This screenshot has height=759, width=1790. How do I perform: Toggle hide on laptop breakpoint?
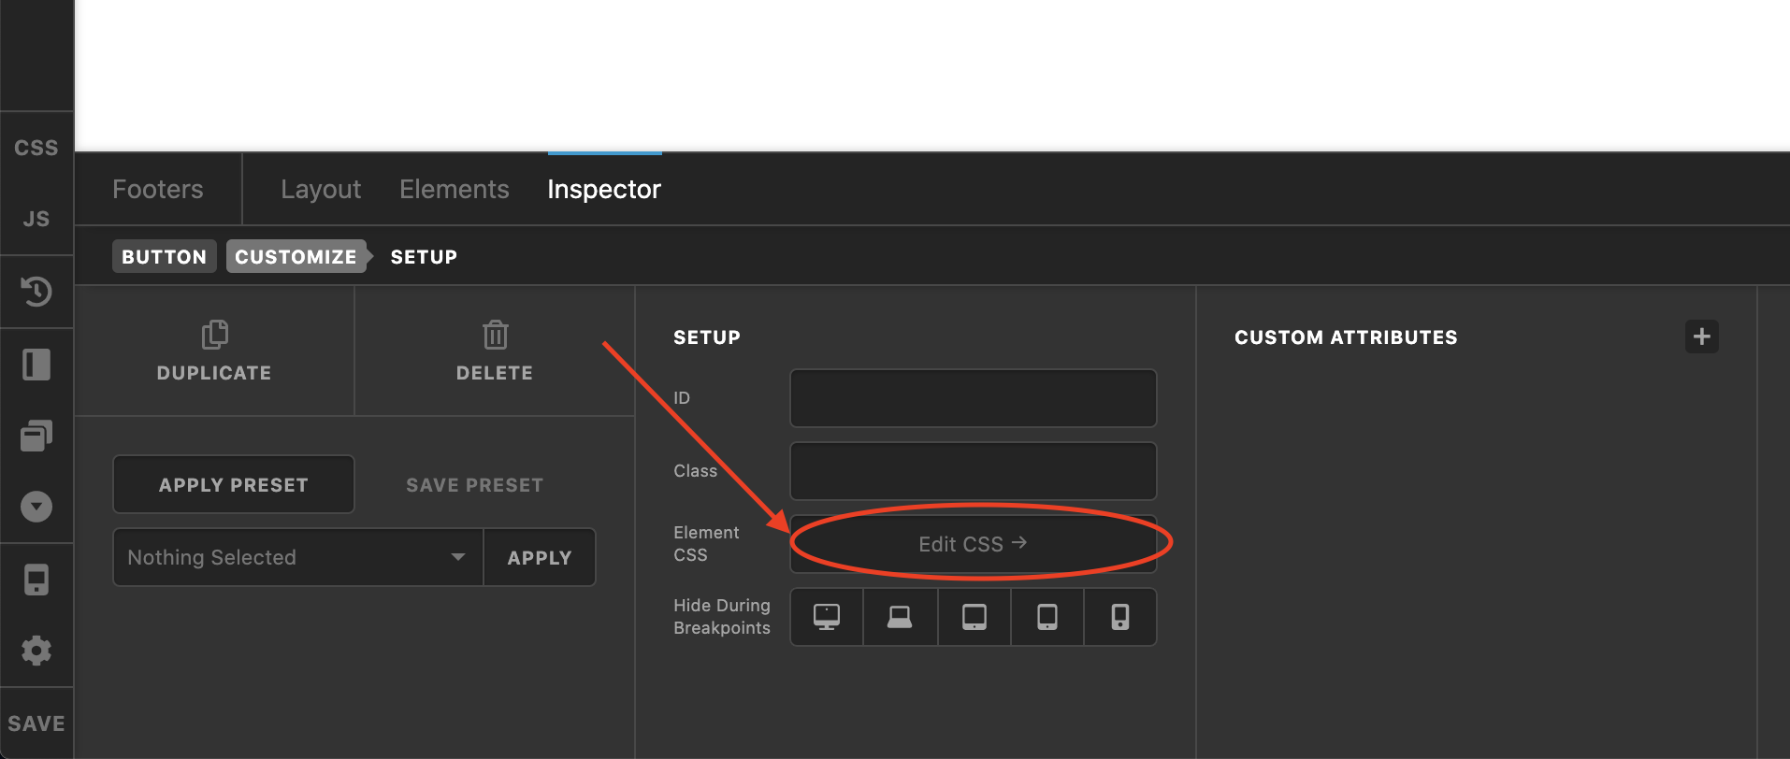[900, 617]
